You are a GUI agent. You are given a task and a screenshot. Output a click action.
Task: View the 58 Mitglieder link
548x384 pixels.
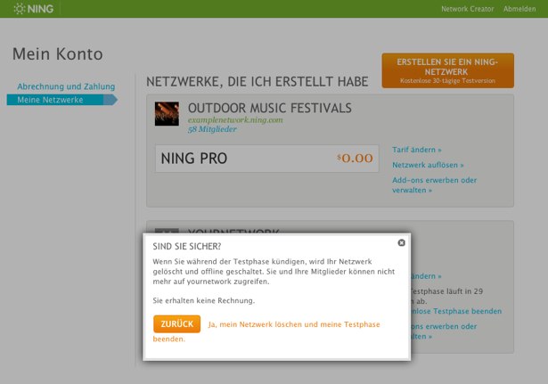pyautogui.click(x=212, y=129)
